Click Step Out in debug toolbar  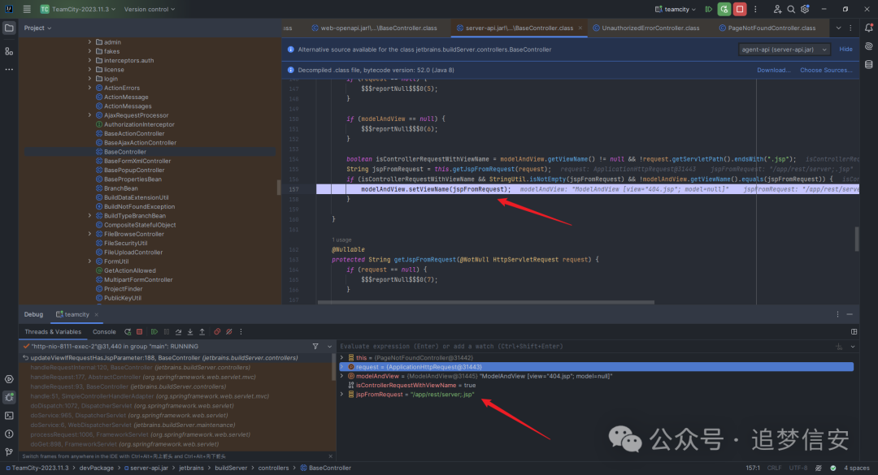[x=202, y=332]
